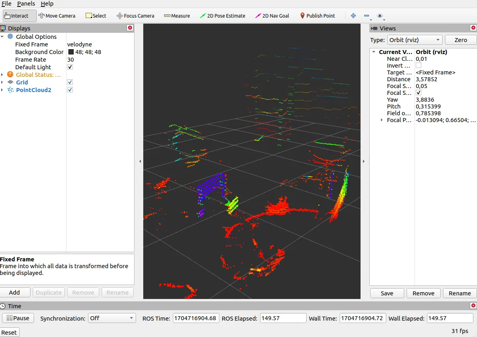Click the Background Color swatch
Viewport: 477px width, 337px height.
tap(71, 52)
